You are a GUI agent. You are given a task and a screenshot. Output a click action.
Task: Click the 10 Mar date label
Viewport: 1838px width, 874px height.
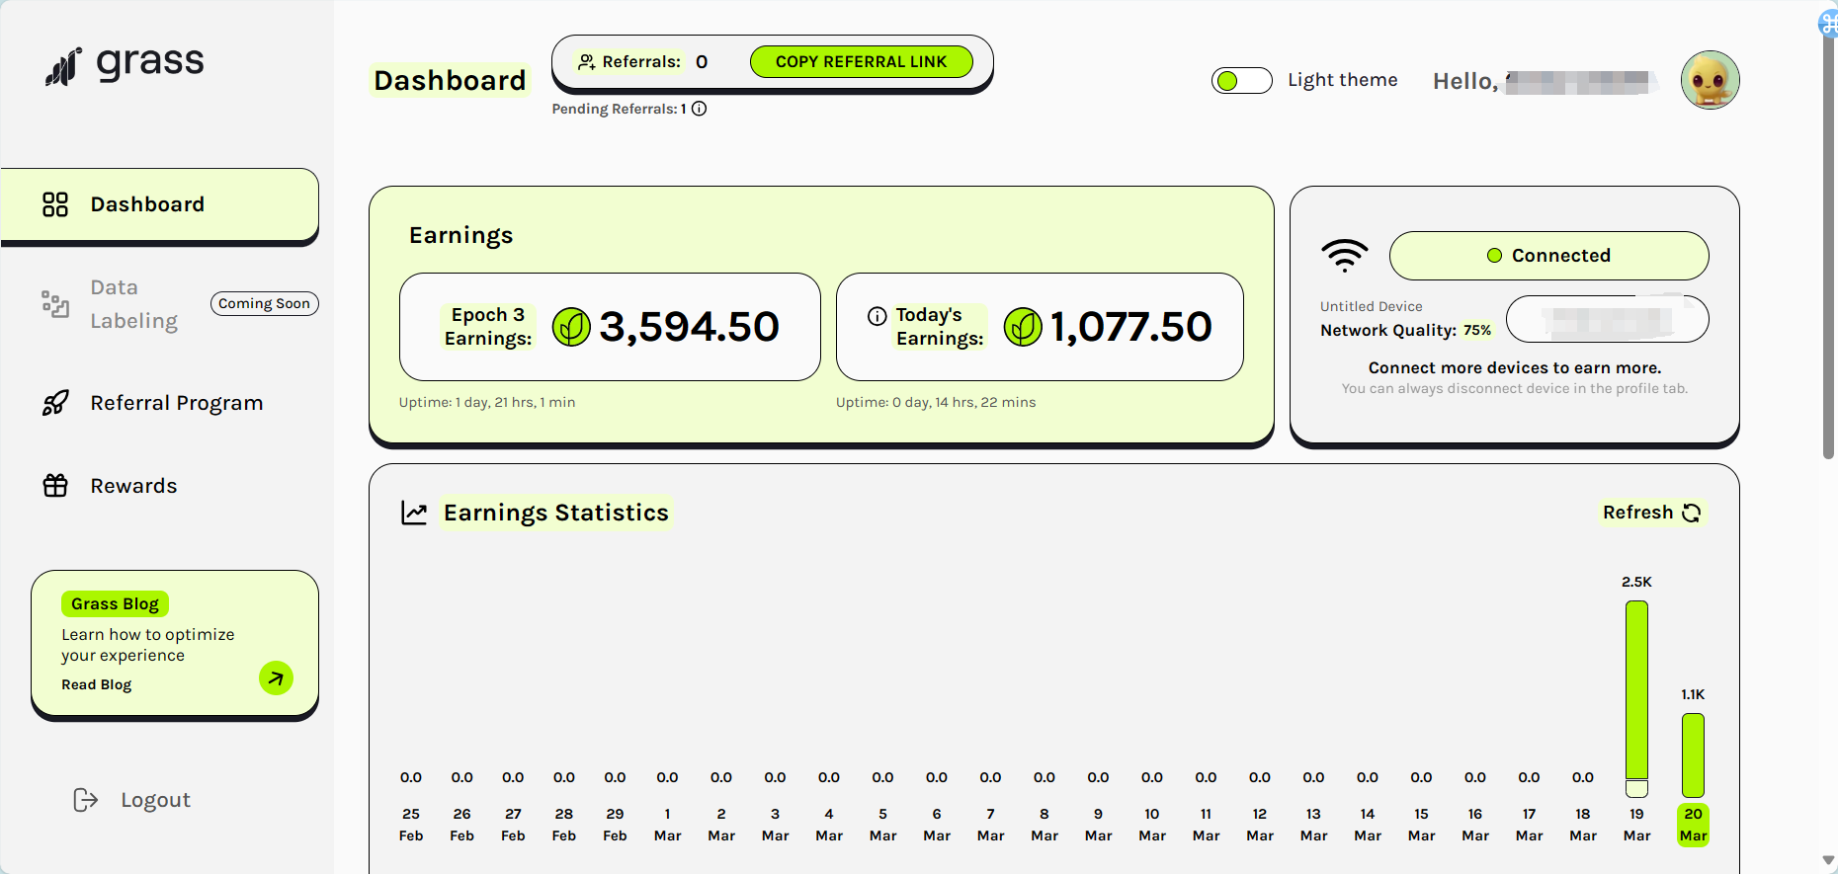(x=1152, y=825)
